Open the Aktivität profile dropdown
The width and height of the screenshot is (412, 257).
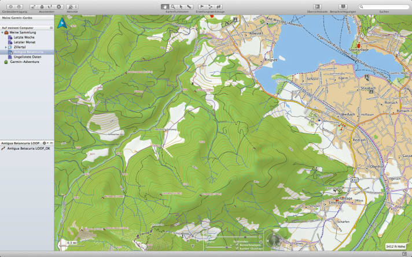(72, 6)
